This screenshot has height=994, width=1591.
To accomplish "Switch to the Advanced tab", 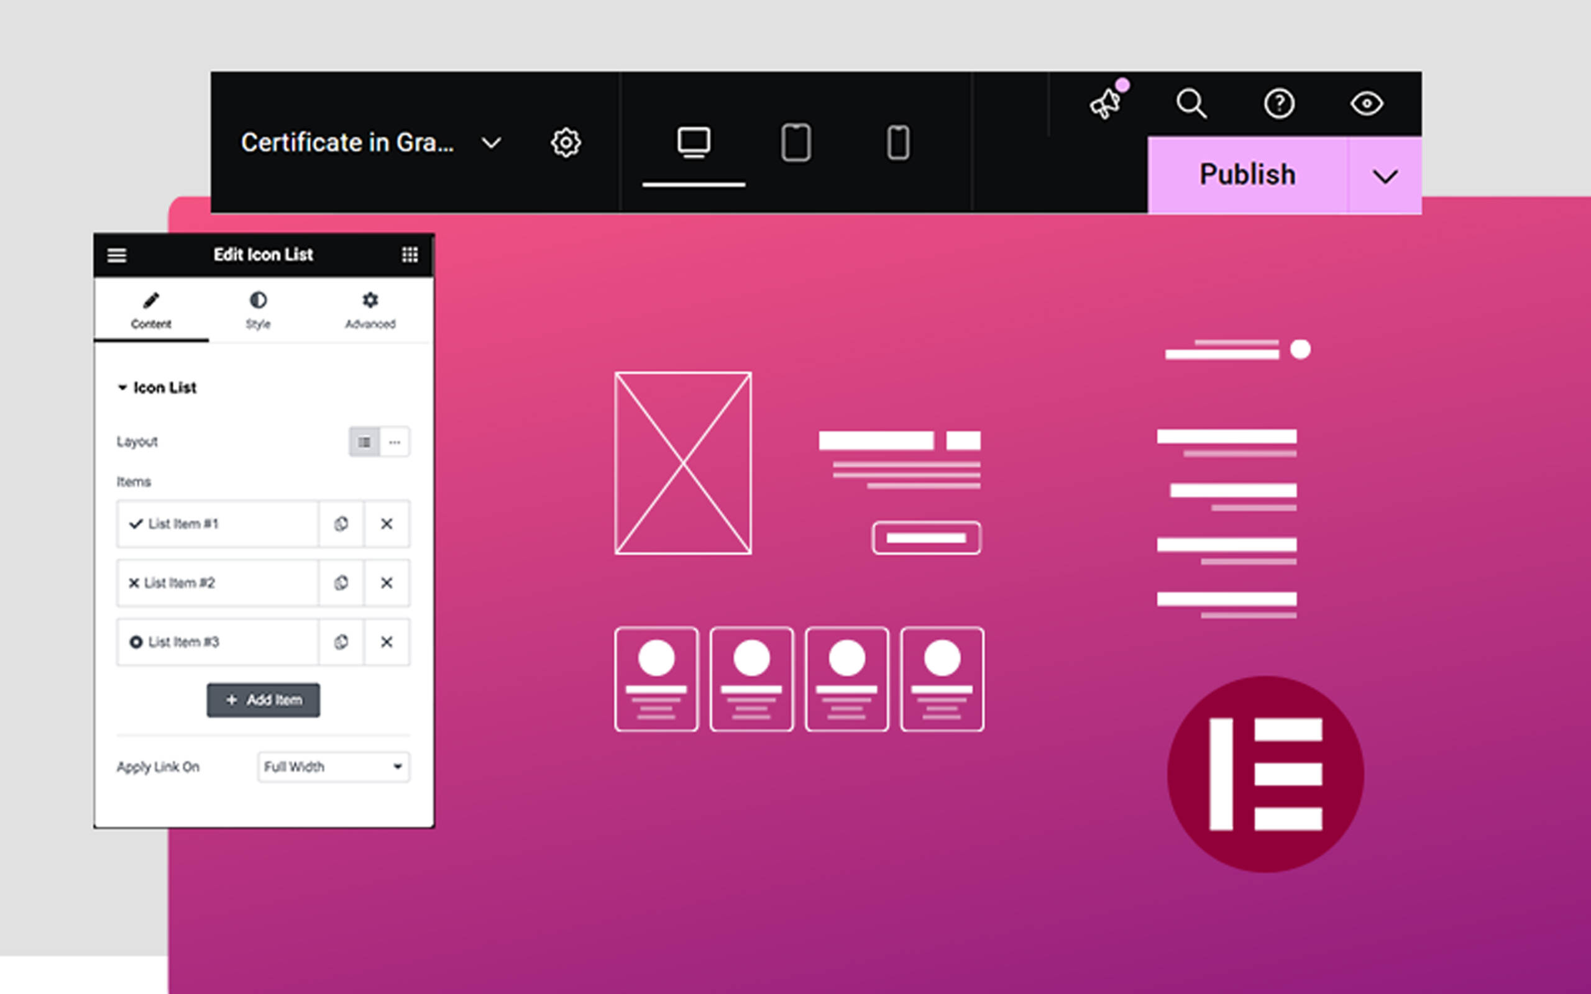I will [x=370, y=310].
